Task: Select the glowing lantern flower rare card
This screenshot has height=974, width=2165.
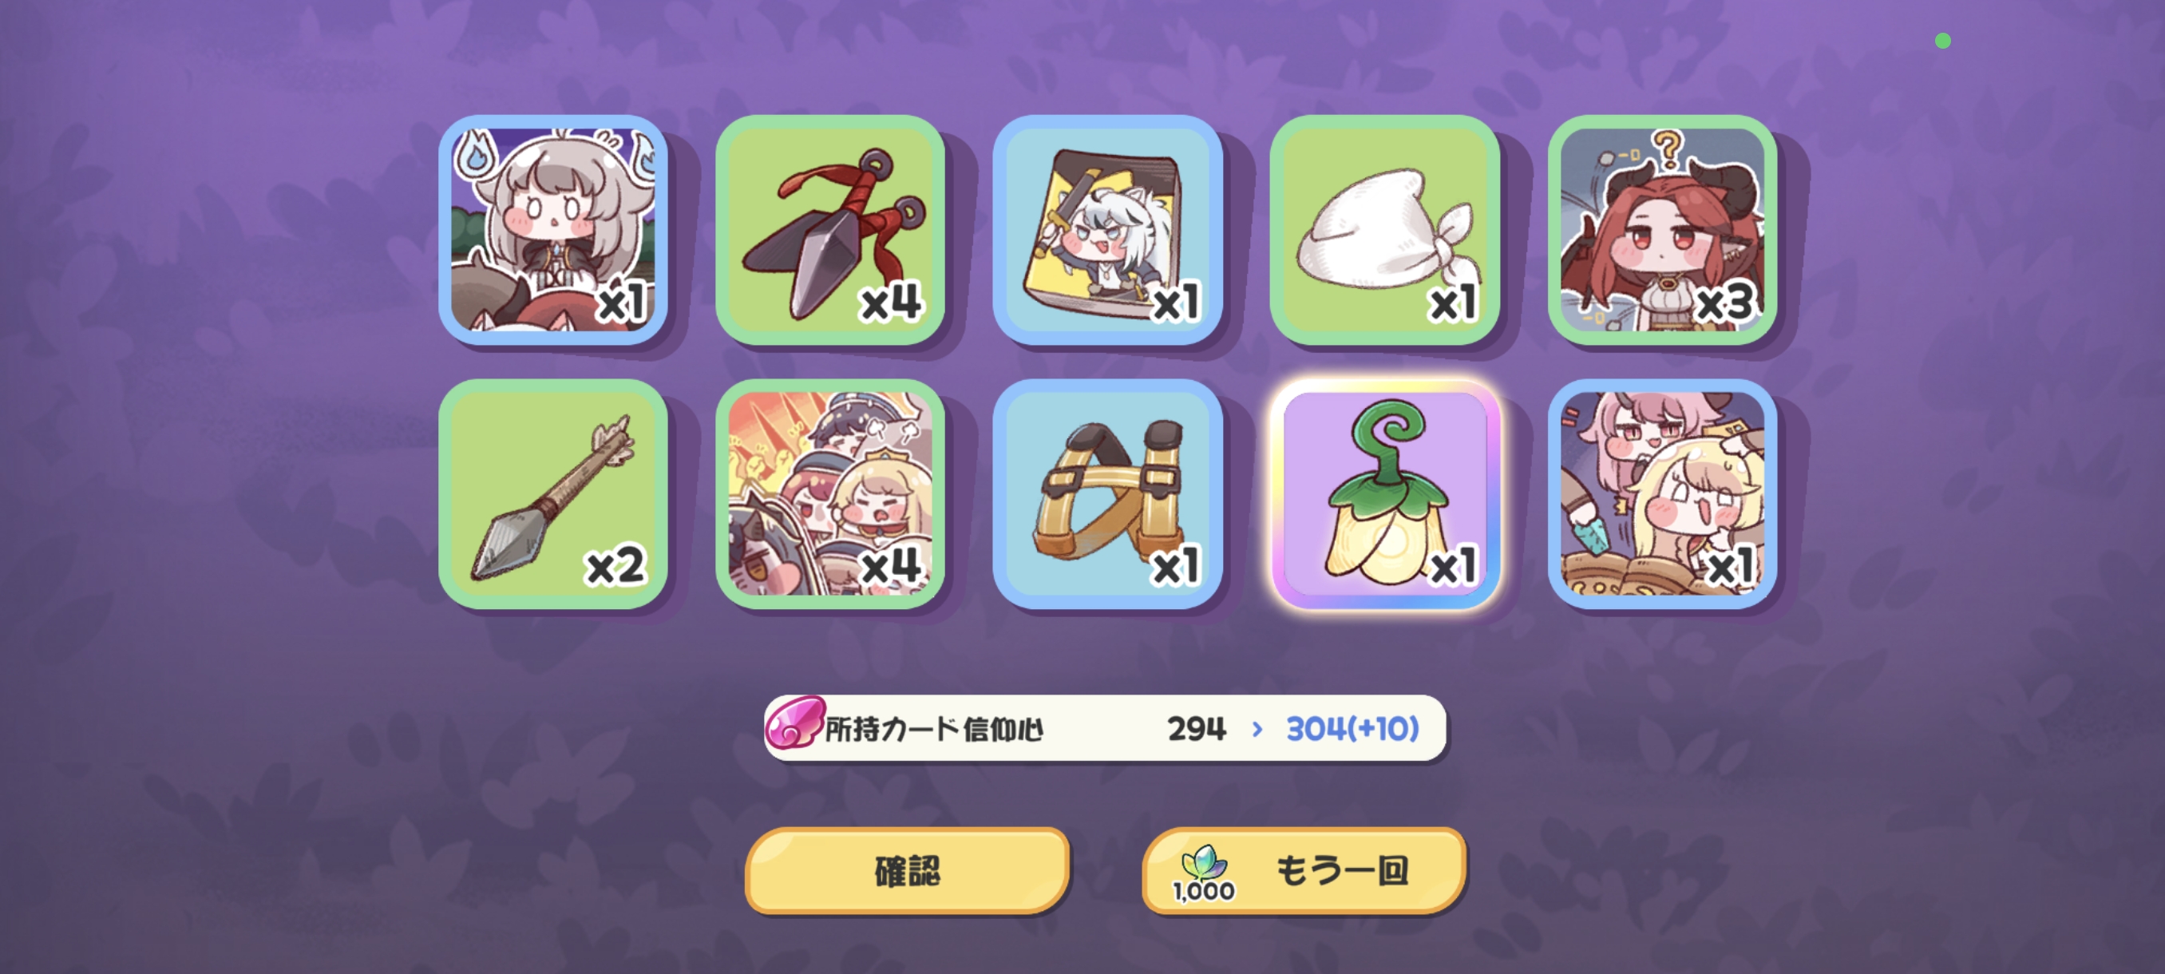Action: click(1385, 493)
